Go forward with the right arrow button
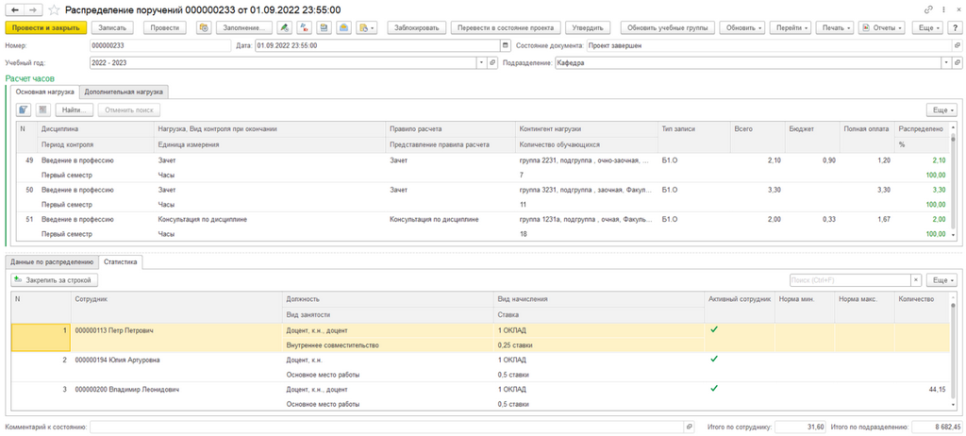 point(34,10)
